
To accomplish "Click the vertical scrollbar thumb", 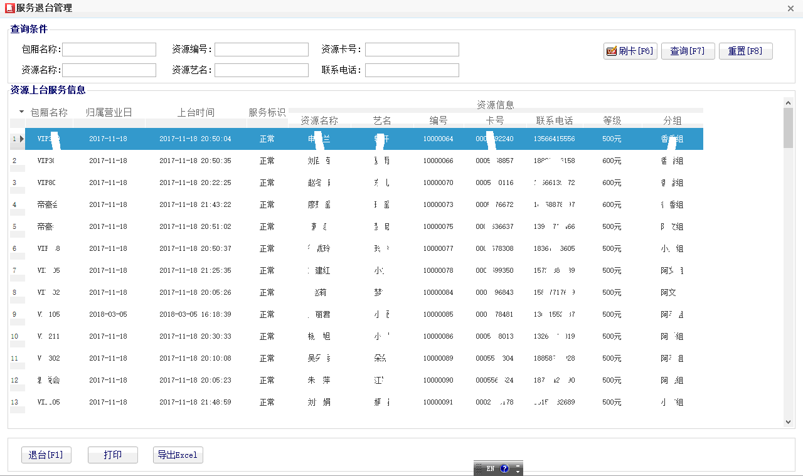I will tap(789, 128).
